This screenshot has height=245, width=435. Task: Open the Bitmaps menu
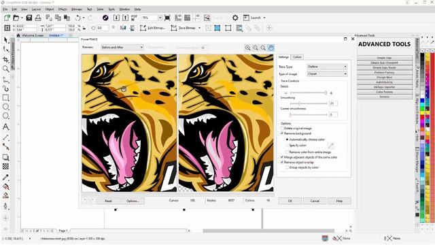click(x=77, y=9)
